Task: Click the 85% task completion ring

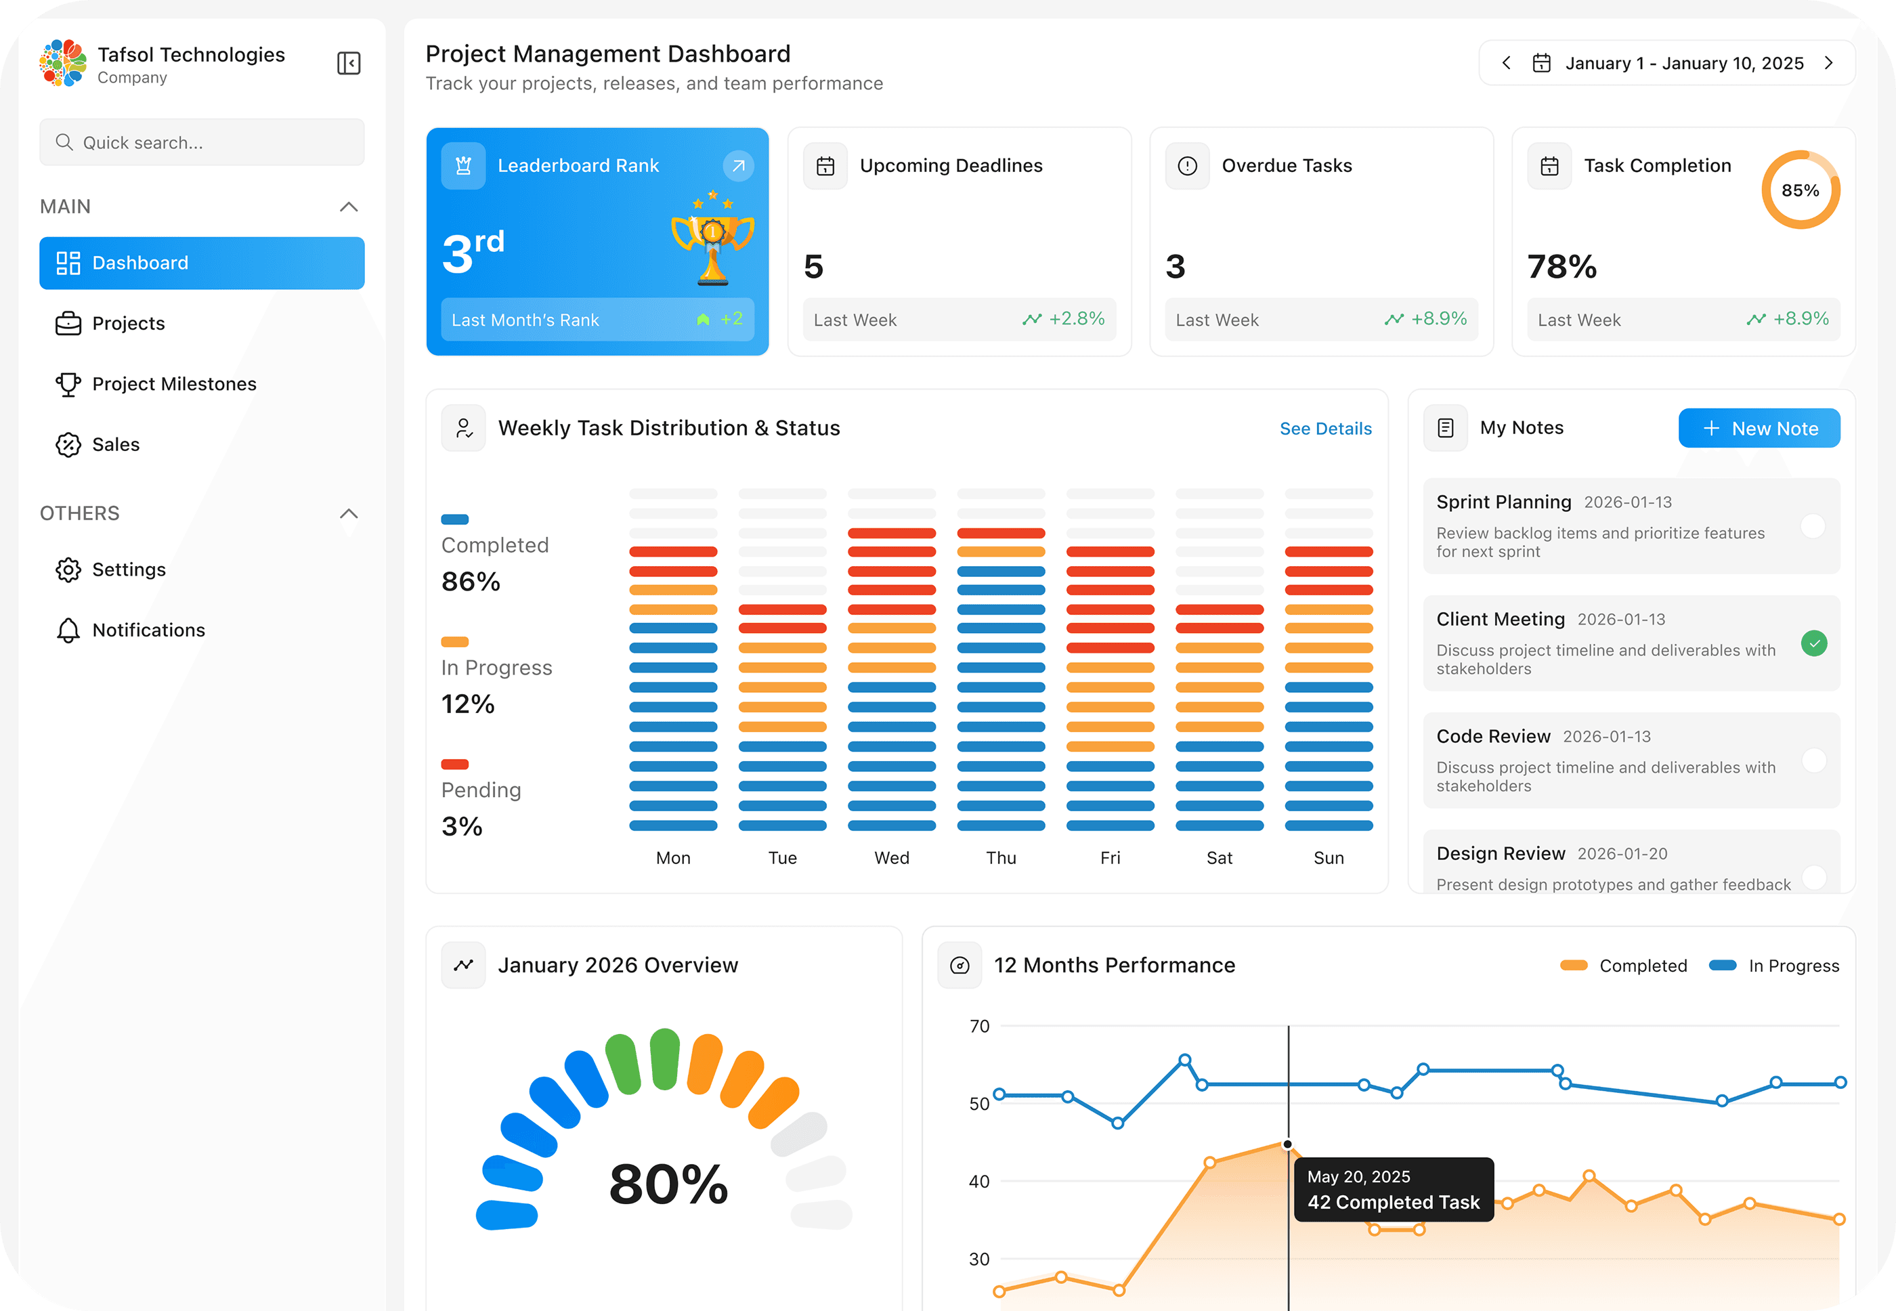Action: coord(1800,190)
